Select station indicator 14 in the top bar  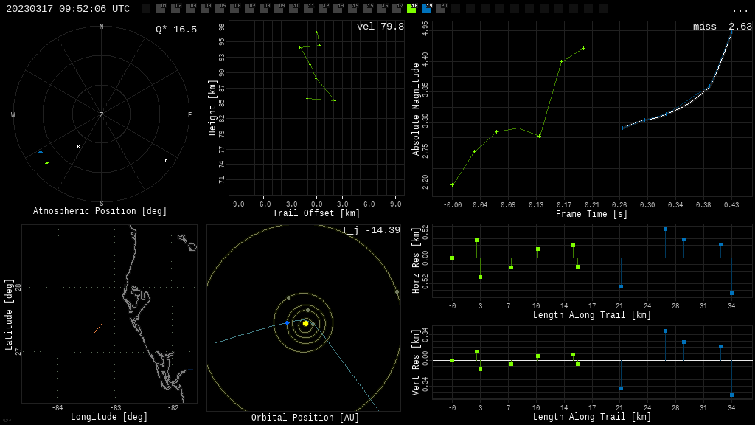pos(352,8)
